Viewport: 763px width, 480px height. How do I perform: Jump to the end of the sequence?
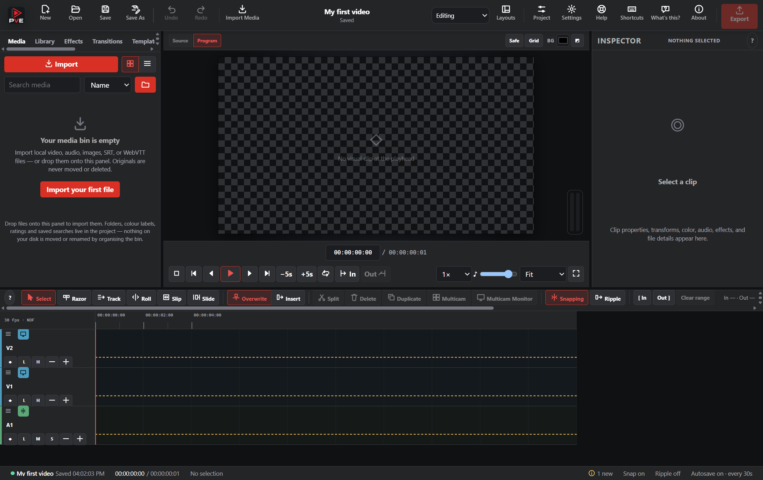267,274
